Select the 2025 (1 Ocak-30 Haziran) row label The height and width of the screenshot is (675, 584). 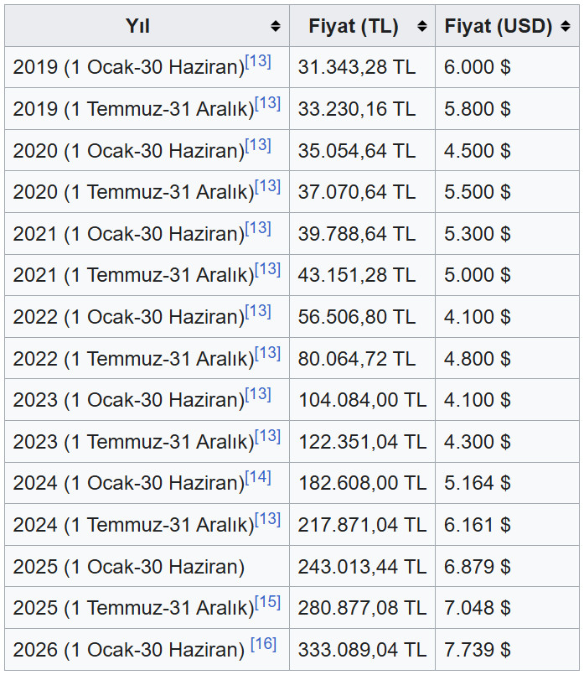click(129, 567)
